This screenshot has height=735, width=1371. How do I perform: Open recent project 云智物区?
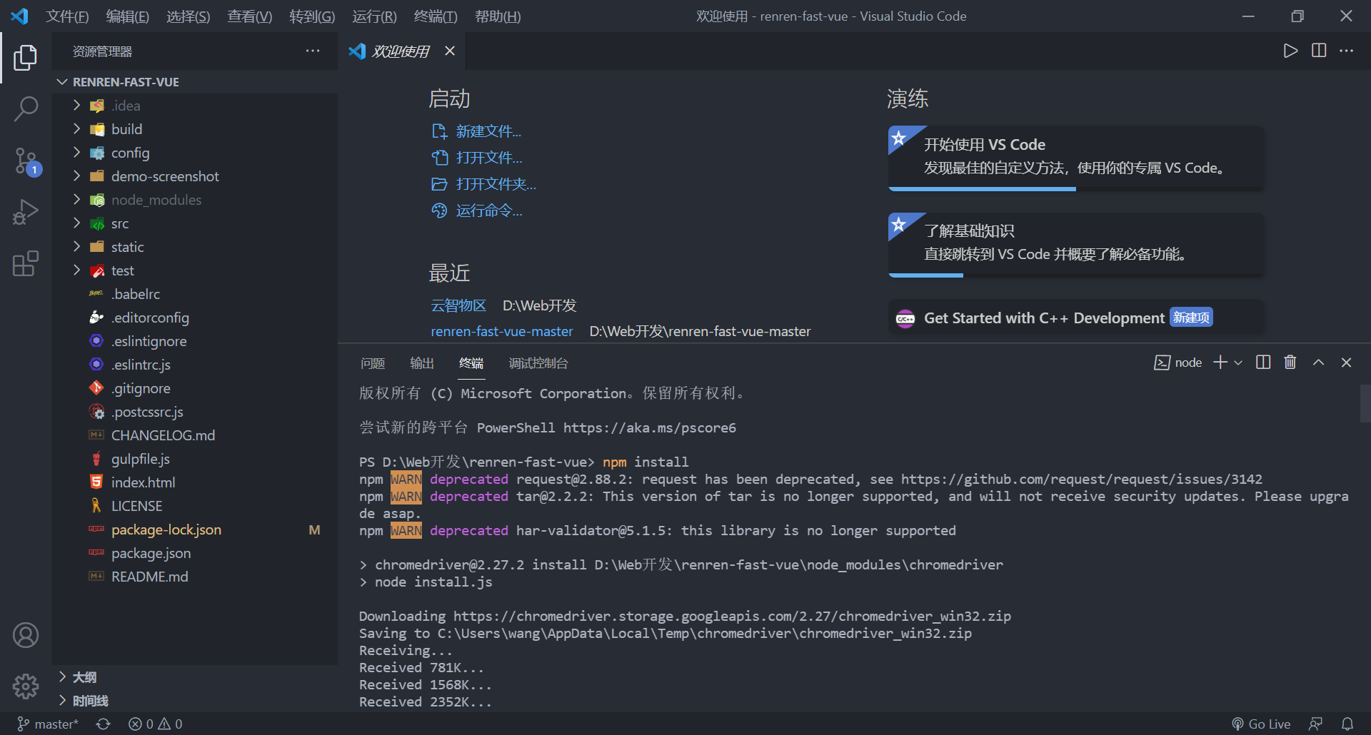click(458, 305)
